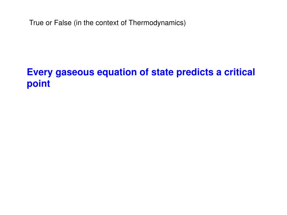Select the blue word 'critical'

239,72
